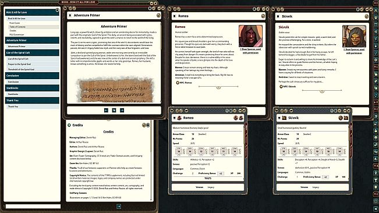Click round portrait icon in Romeo NPC sheet header

click(236, 118)
